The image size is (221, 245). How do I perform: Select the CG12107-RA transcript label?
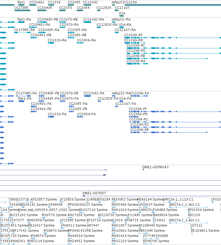(x=125, y=30)
